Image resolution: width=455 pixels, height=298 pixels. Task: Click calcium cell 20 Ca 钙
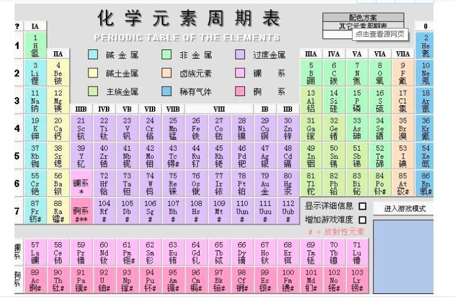(58, 128)
